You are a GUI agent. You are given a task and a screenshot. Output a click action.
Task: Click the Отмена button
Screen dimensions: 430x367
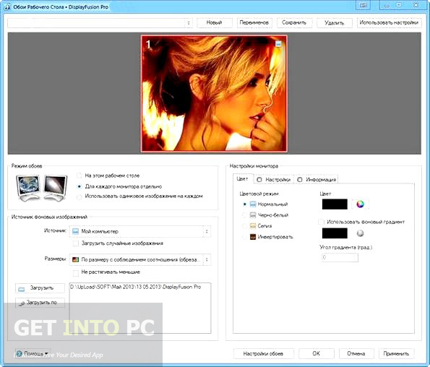(x=356, y=353)
